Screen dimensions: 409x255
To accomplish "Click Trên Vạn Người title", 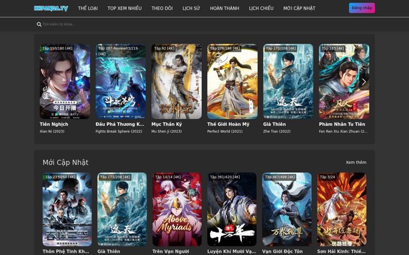I will click(x=170, y=252).
